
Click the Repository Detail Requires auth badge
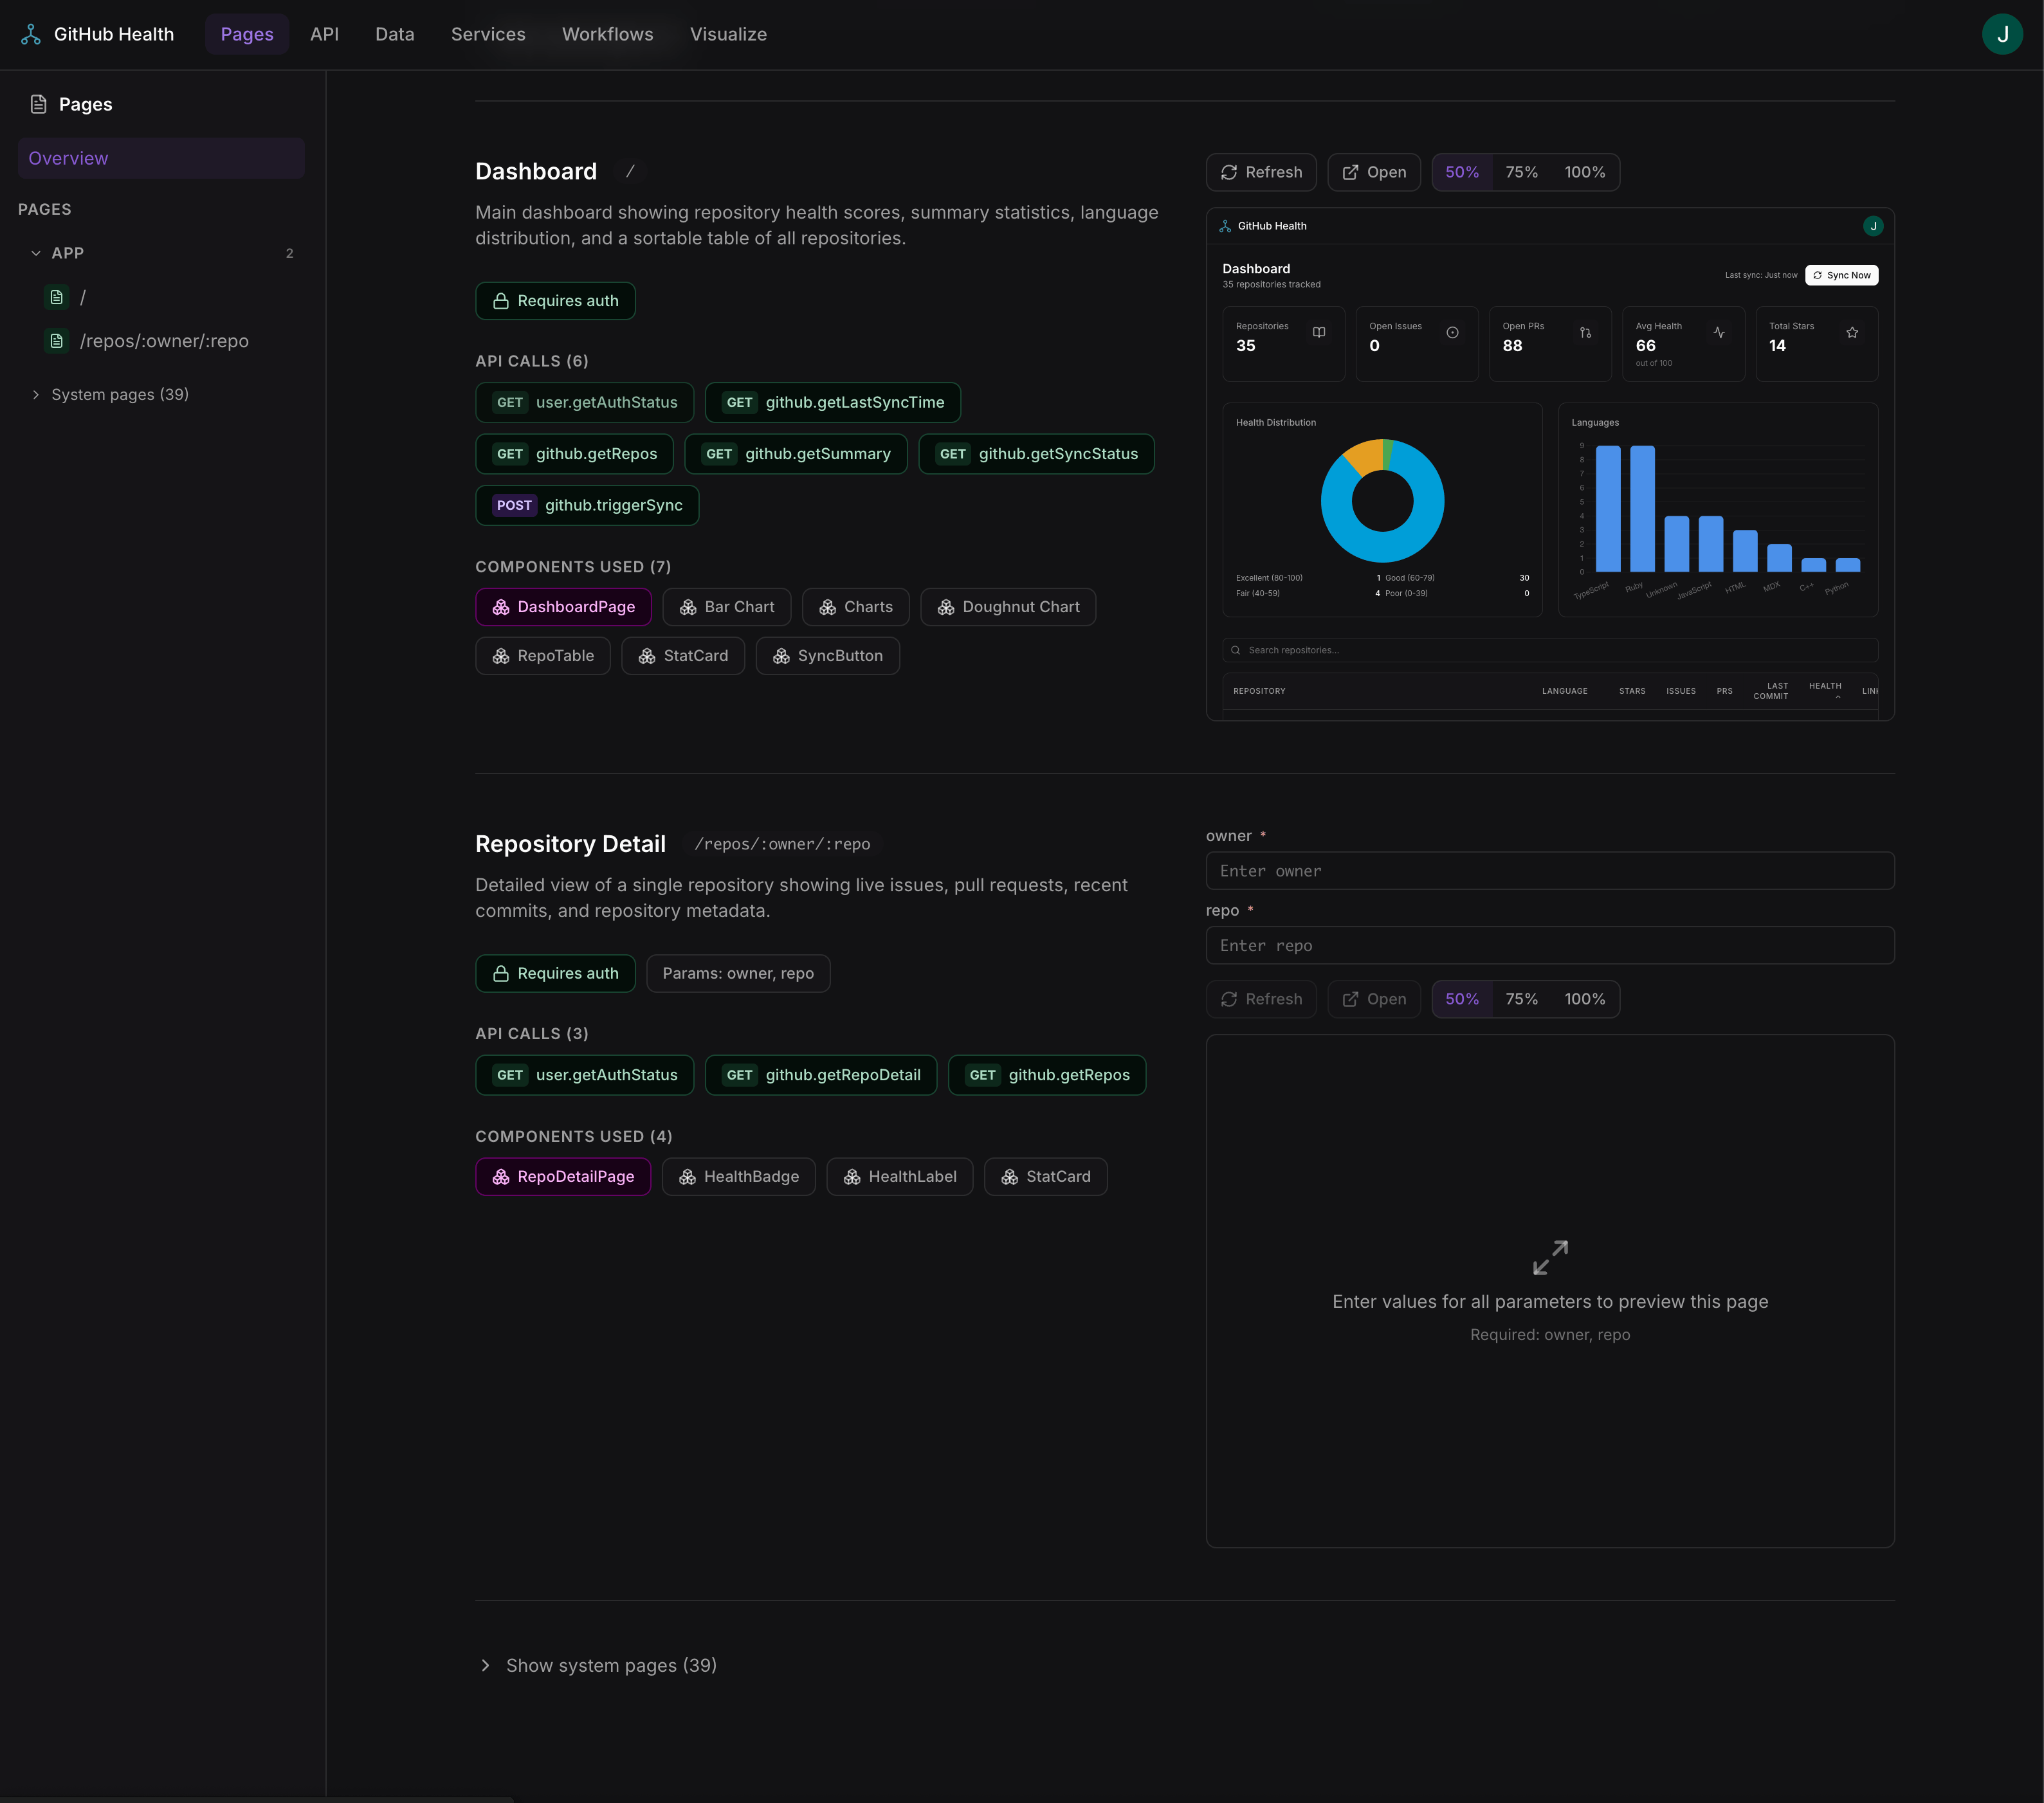click(x=555, y=973)
